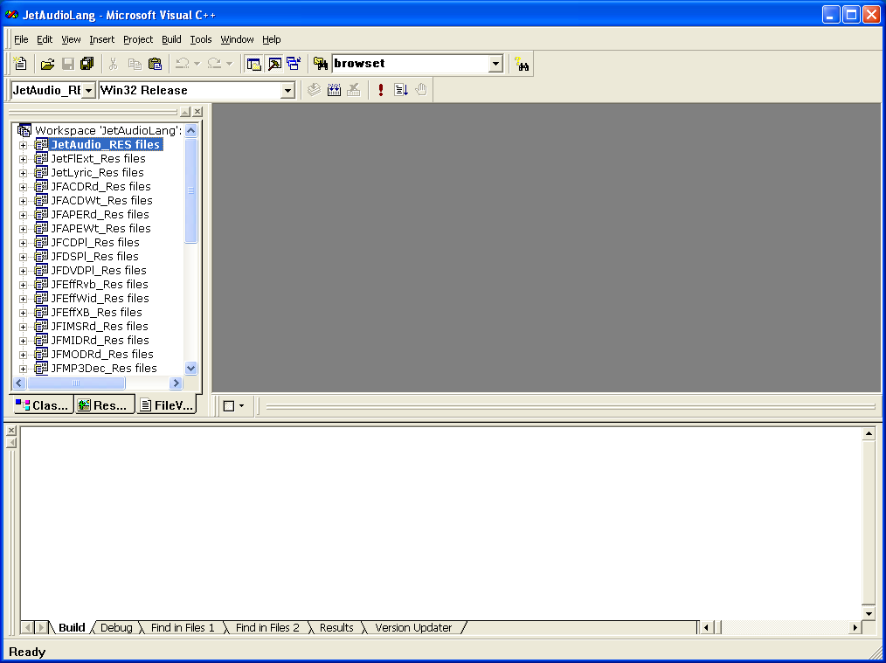Select the Find in Files 1 tab
This screenshot has height=663, width=886.
tap(183, 627)
